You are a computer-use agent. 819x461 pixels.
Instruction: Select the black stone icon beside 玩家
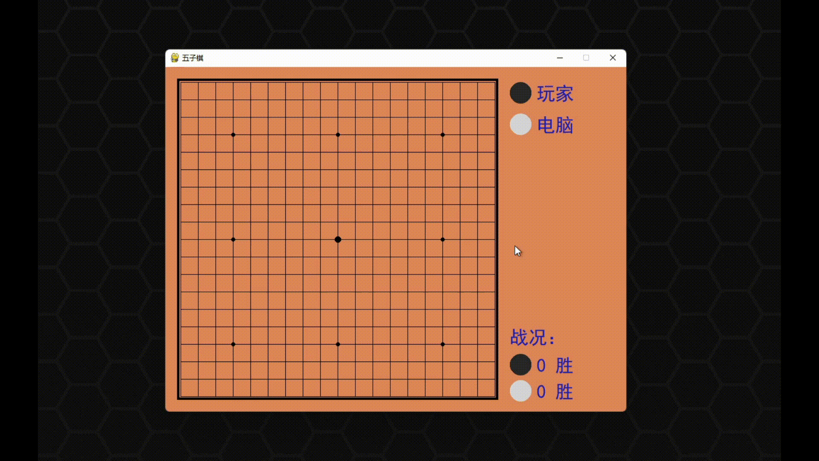[520, 93]
